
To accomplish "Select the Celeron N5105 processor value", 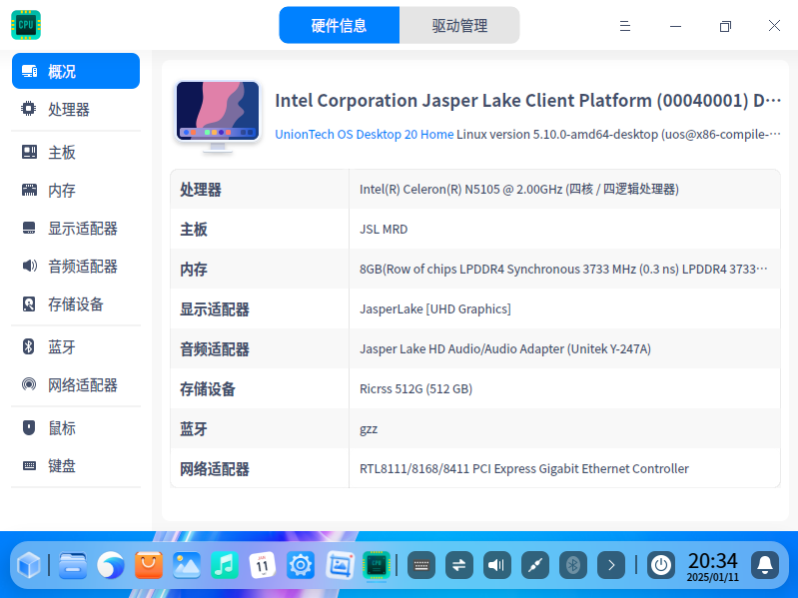I will 519,189.
